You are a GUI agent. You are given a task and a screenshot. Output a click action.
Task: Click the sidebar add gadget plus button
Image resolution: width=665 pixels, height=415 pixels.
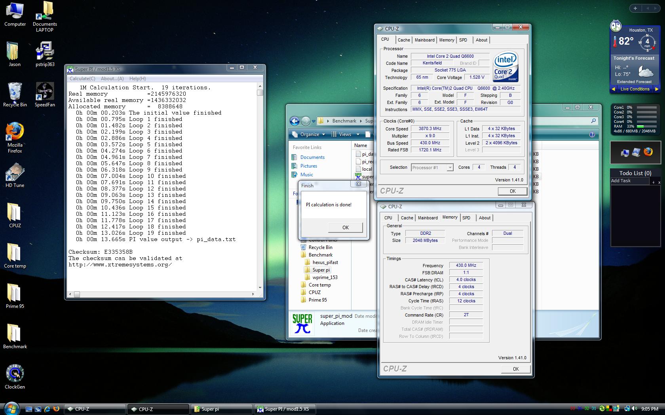[x=635, y=8]
